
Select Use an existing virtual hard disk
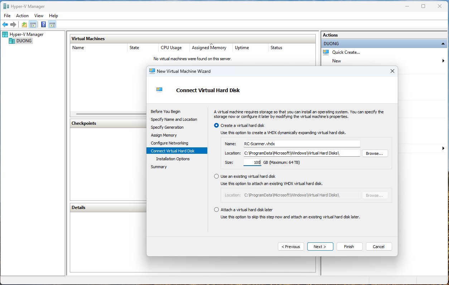click(x=216, y=176)
